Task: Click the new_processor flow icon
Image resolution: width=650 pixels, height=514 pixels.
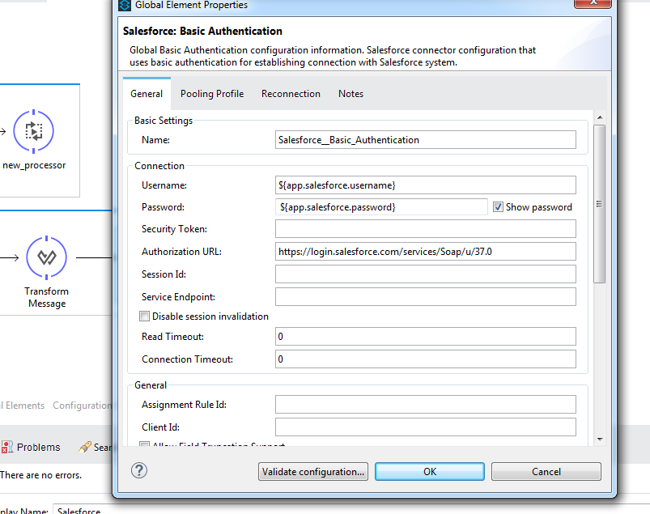Action: click(x=33, y=131)
